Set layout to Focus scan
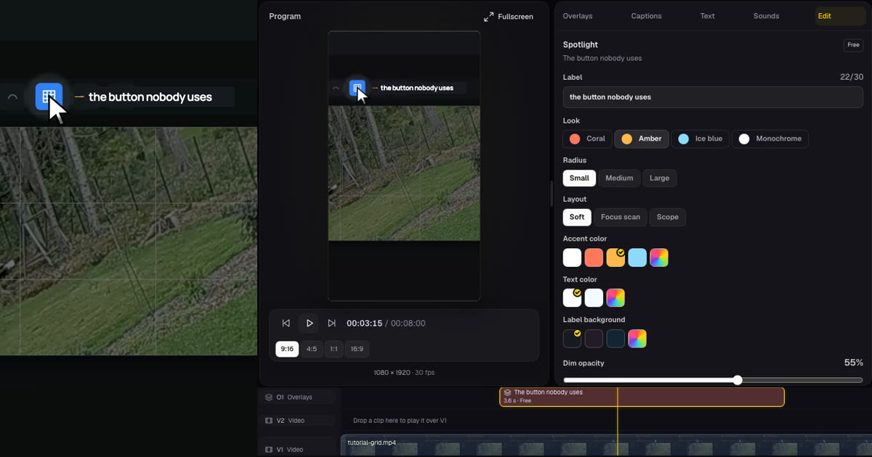872x457 pixels. click(x=621, y=217)
